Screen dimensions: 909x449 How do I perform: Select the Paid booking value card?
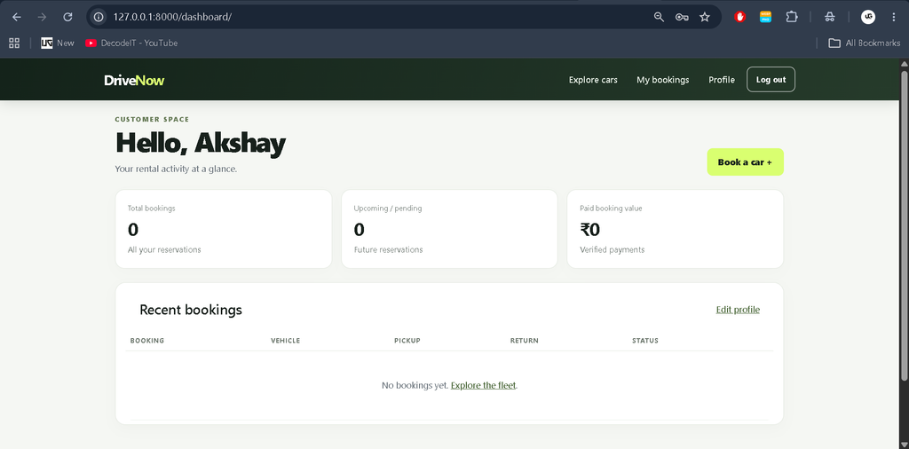point(676,229)
